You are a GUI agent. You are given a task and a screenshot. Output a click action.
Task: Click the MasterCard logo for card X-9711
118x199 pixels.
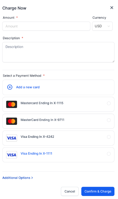coord(12,121)
